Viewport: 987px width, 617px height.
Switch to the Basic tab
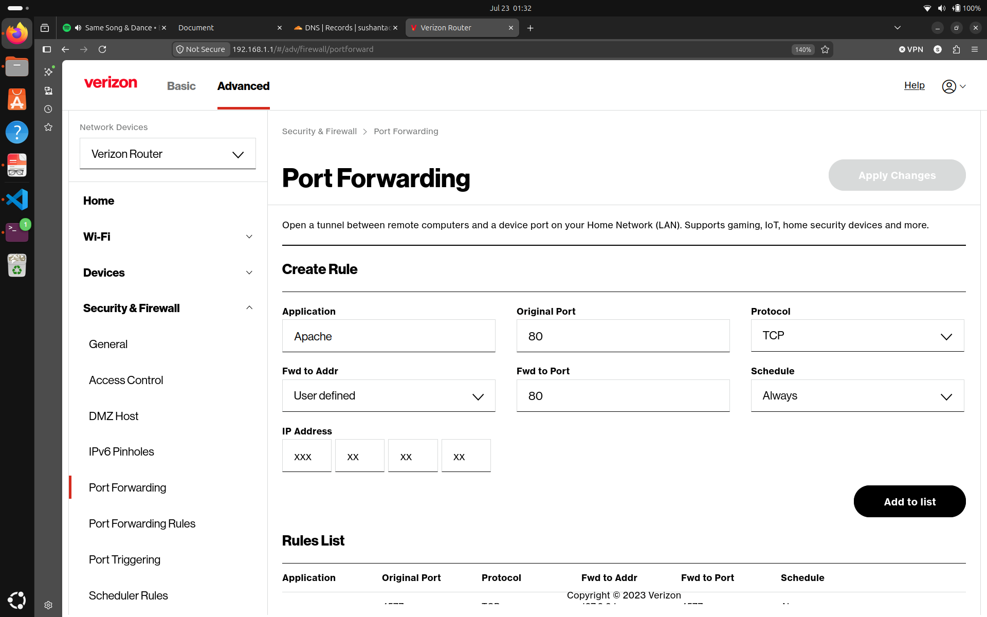(x=181, y=86)
